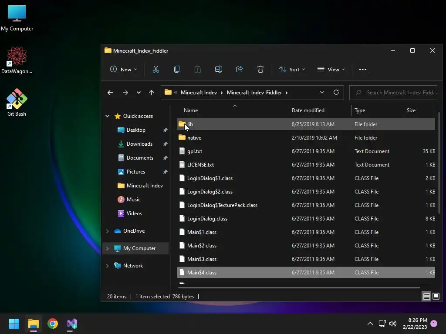
Task: Click the search box in Explorer
Action: 393,93
